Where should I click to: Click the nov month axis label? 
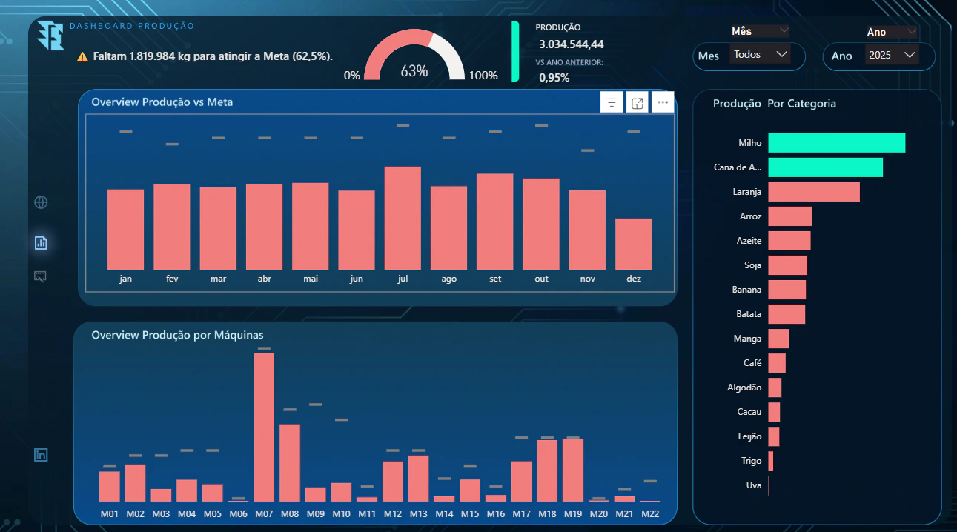[x=587, y=279]
